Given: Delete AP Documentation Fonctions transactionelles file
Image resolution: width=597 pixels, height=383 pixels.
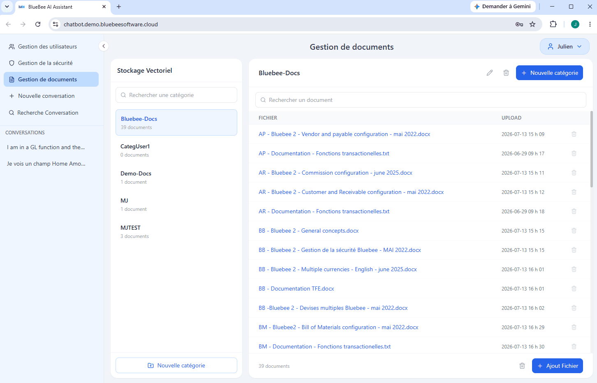Looking at the screenshot, I should [574, 153].
